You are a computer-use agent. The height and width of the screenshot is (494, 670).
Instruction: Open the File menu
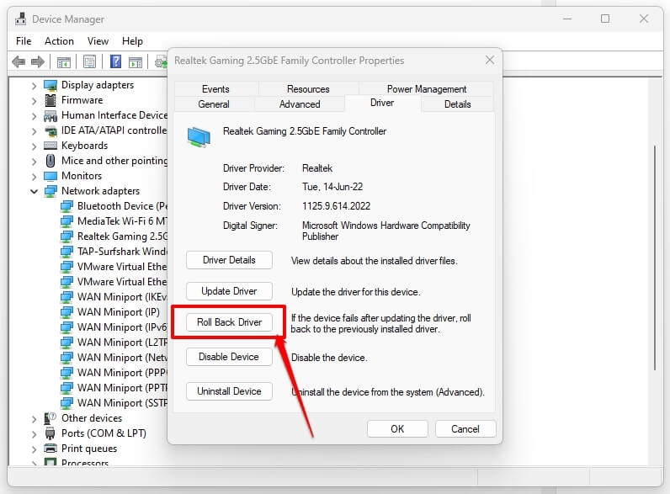tap(24, 41)
